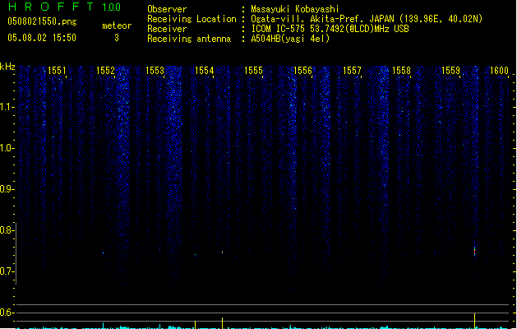Click the meteor count value 3
The image size is (517, 329).
[117, 38]
